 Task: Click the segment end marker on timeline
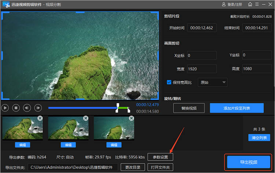click(x=129, y=110)
